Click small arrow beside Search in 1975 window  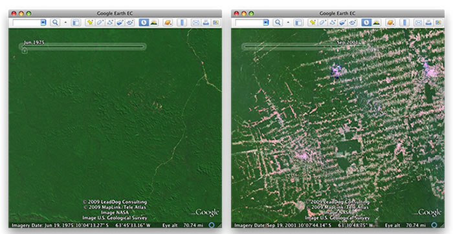pos(65,23)
